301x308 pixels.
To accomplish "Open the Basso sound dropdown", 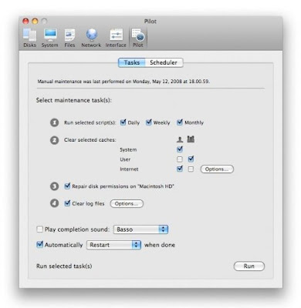I will click(x=140, y=229).
